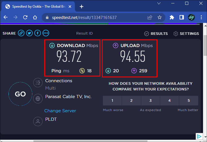This screenshot has width=207, height=142.
Task: Open the tab search dropdown chevron
Action: pyautogui.click(x=159, y=3)
